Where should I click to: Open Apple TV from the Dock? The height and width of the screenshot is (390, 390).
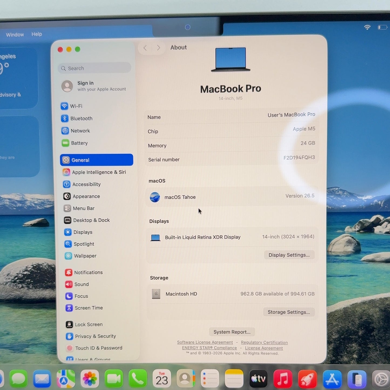coord(258,379)
